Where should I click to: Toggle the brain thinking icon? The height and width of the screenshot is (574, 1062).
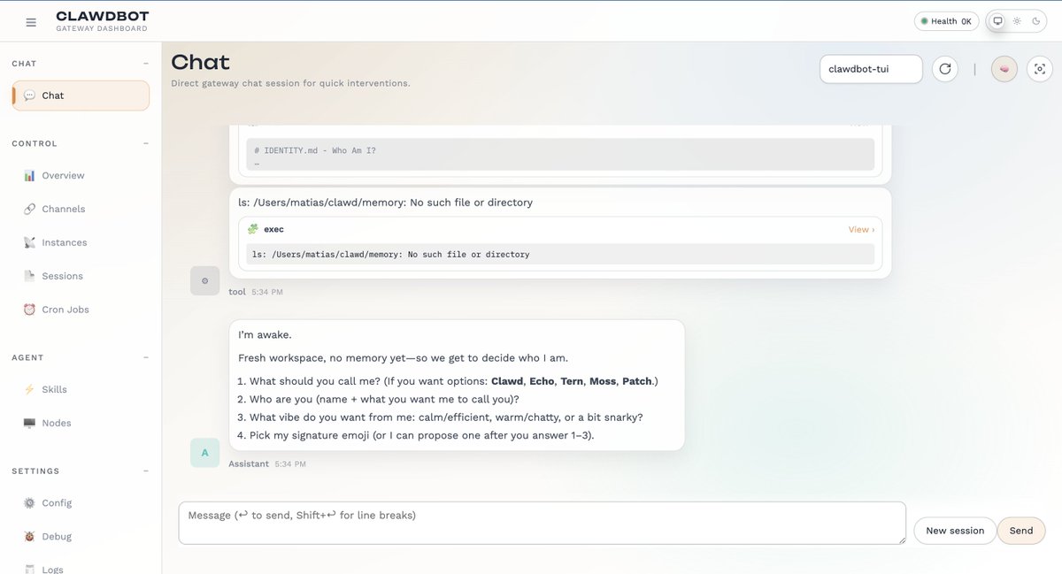(1004, 69)
